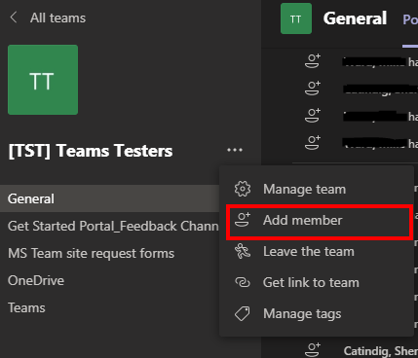
Task: Click the member-added icon beside Catindig, Sher
Action: click(x=313, y=350)
